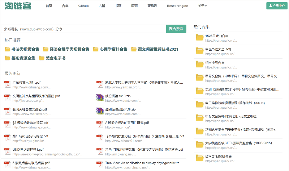This screenshot has width=289, height=171.
Task: Click PDF icon for 音乐 门德尔松管弦乐 pdf
Action: click(100, 151)
